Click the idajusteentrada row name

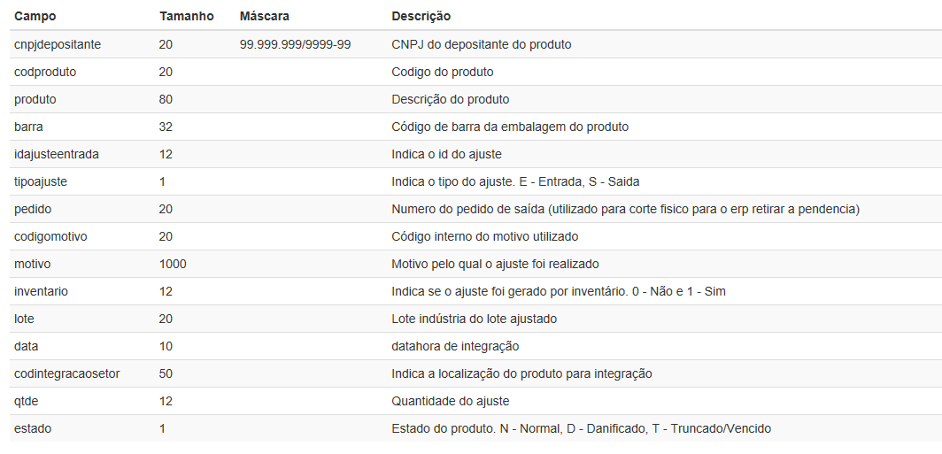coord(57,154)
